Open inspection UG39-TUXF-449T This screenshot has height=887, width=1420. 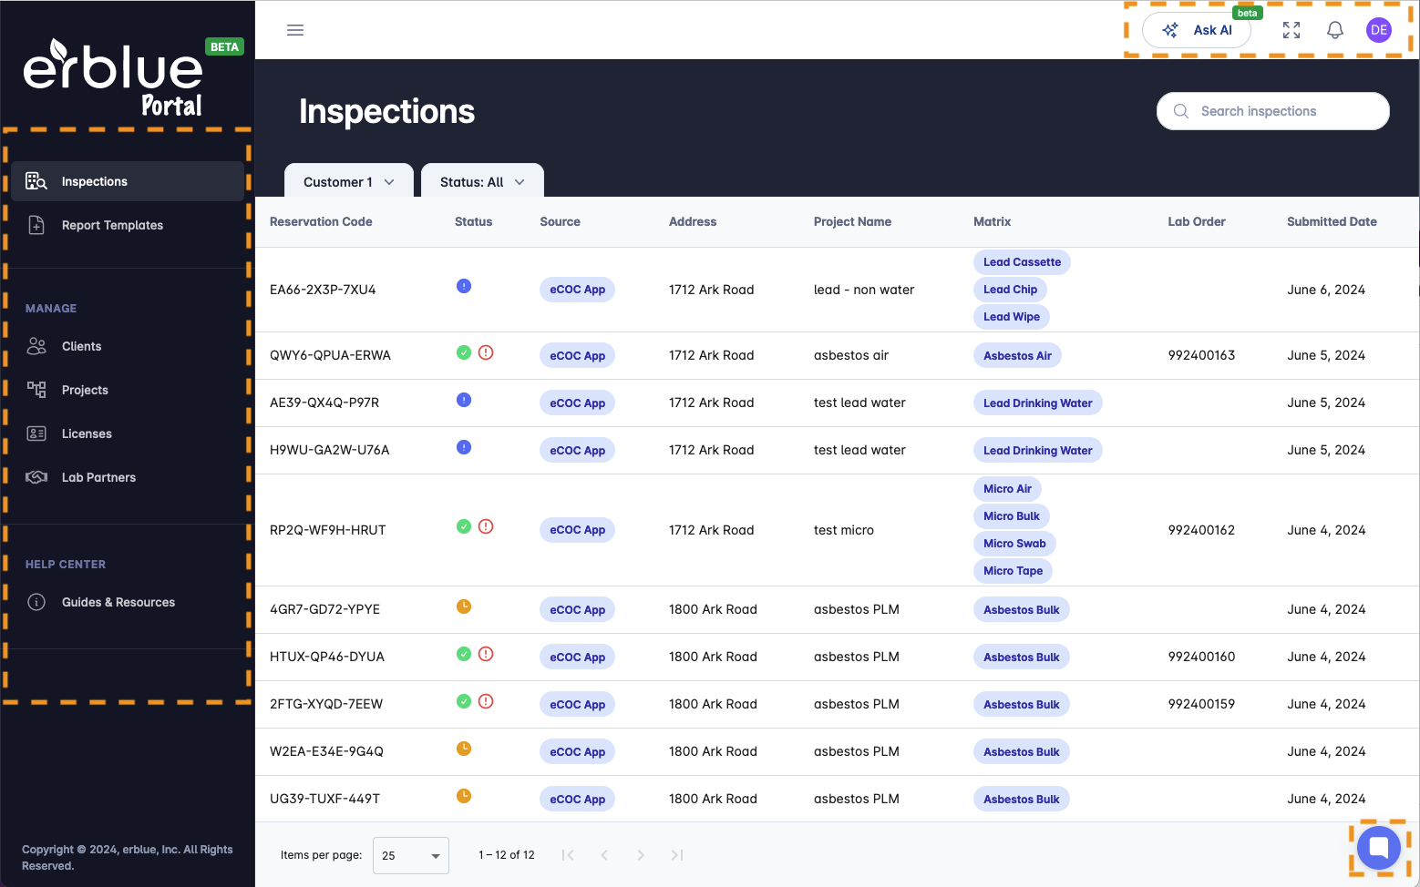[x=324, y=799]
